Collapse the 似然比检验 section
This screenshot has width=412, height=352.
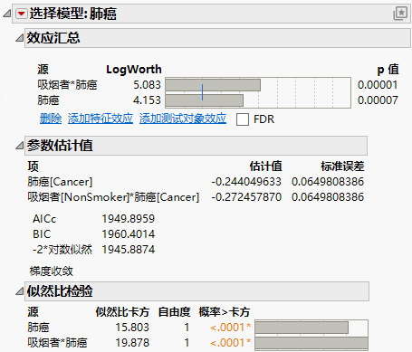[x=20, y=291]
